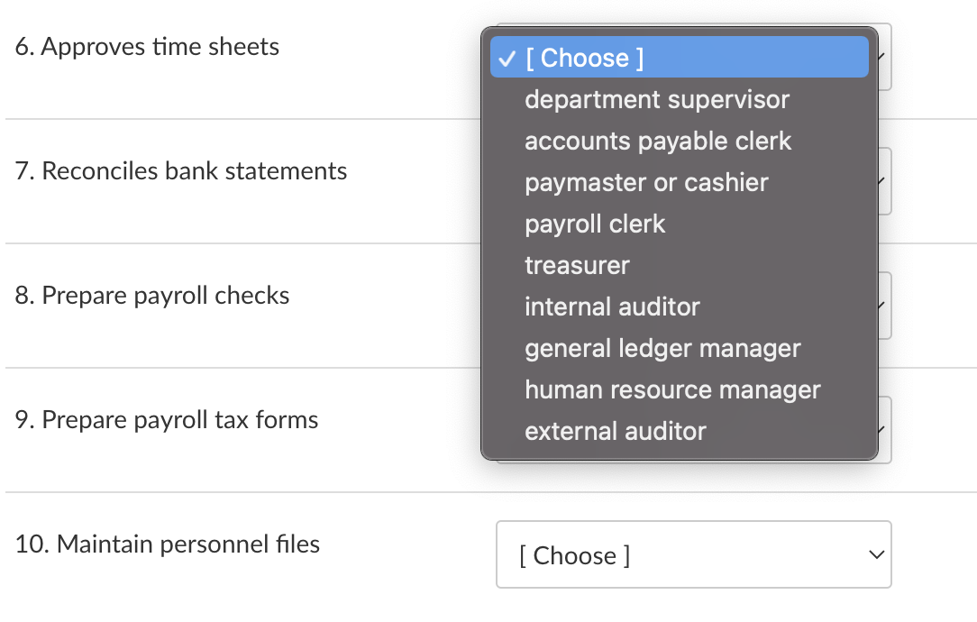Pick 'internal auditor' from the options
The height and width of the screenshot is (622, 977).
[x=612, y=306]
